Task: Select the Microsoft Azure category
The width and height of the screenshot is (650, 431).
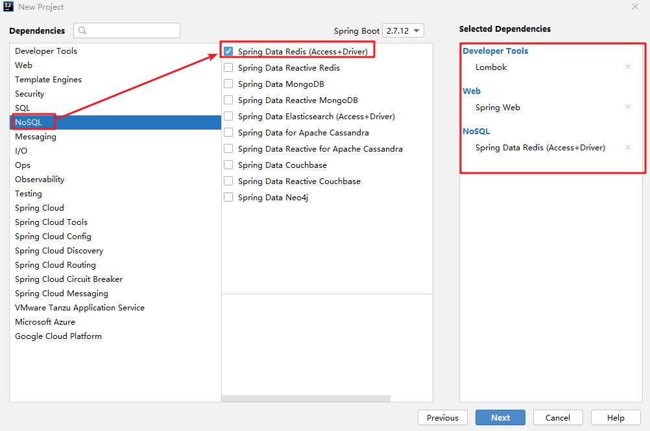Action: point(115,322)
